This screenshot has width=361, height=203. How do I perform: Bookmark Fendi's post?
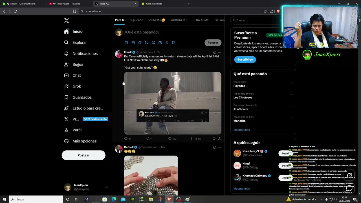click(214, 139)
